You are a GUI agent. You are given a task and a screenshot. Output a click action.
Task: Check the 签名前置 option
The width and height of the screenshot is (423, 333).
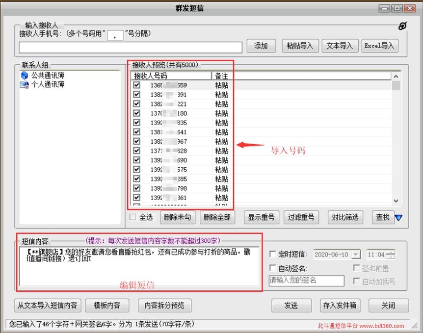click(x=357, y=268)
